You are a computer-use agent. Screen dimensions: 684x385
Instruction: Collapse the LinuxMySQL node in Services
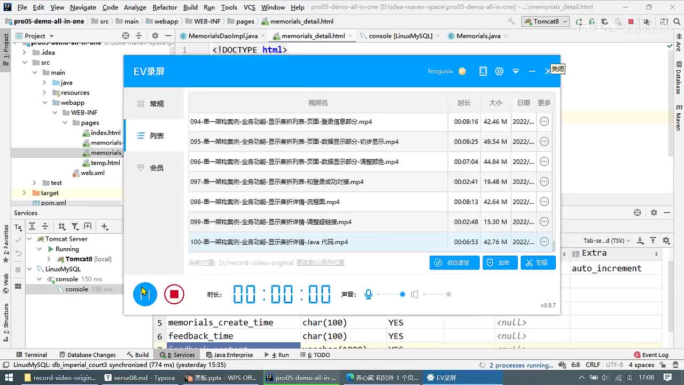pyautogui.click(x=29, y=269)
